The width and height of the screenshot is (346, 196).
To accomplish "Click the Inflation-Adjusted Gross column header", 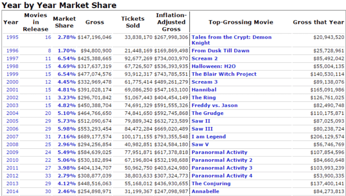I will pyautogui.click(x=171, y=22).
